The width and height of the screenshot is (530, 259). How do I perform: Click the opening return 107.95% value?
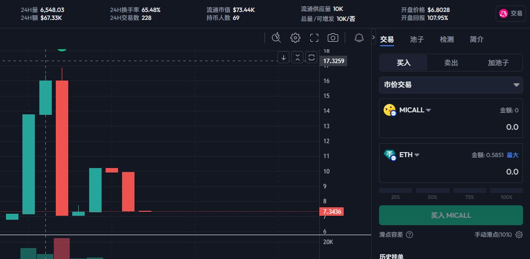(438, 18)
